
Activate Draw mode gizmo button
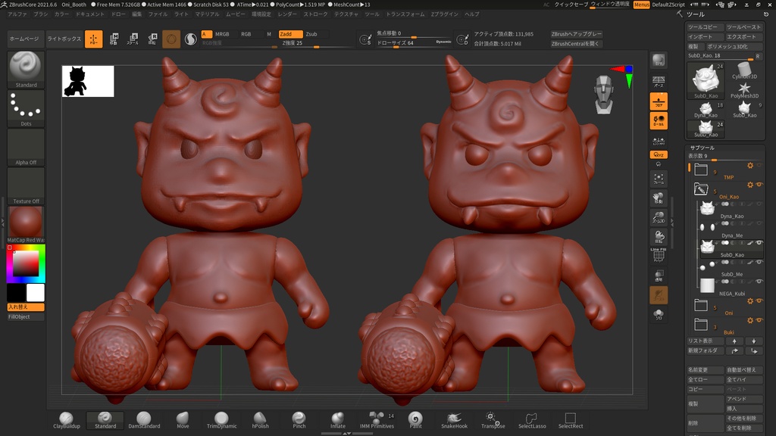(x=93, y=39)
